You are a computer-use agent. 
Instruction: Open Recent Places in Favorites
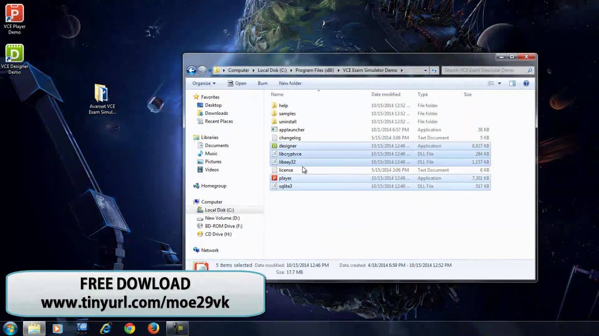tap(219, 121)
